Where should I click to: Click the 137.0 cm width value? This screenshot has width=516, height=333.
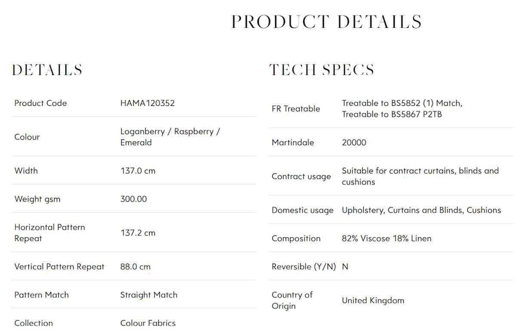point(138,171)
